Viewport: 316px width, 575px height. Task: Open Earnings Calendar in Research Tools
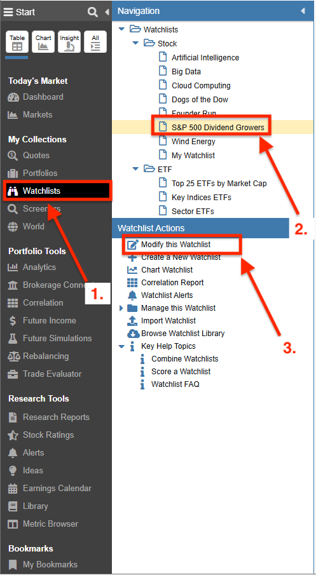[49, 489]
